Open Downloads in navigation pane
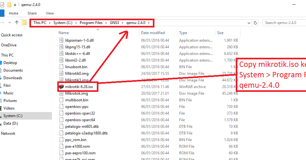 [13, 78]
